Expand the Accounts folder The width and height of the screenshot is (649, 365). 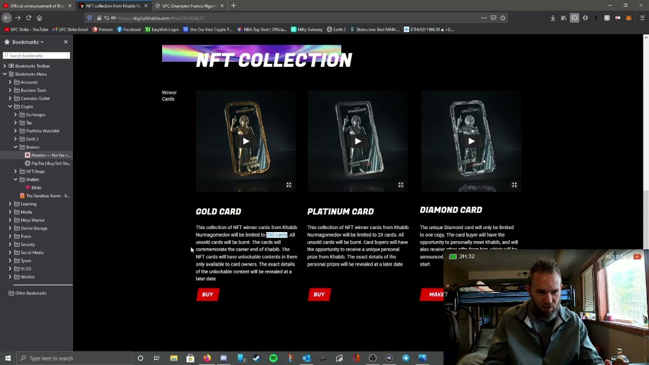point(10,82)
